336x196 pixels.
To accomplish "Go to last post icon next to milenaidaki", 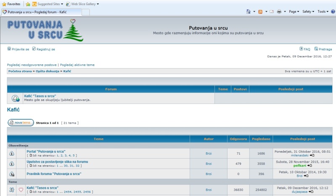I will point(312,155).
